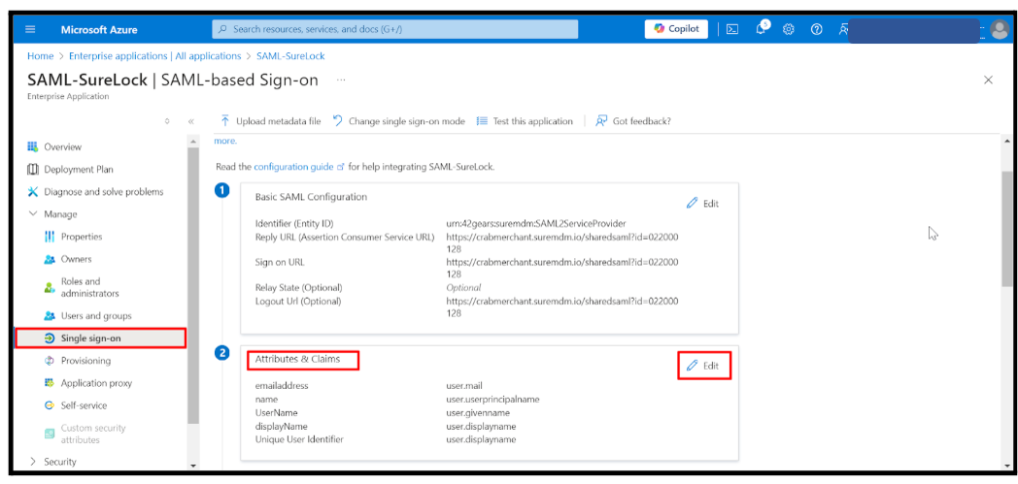Screen dimensions: 1018x484
Task: Click the Users and groups icon
Action: coord(50,315)
